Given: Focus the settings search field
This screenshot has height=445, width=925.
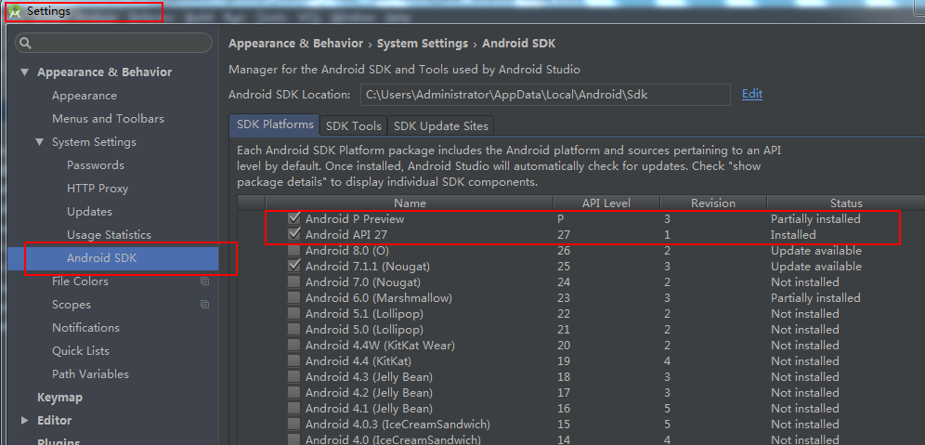Looking at the screenshot, I should (x=113, y=43).
